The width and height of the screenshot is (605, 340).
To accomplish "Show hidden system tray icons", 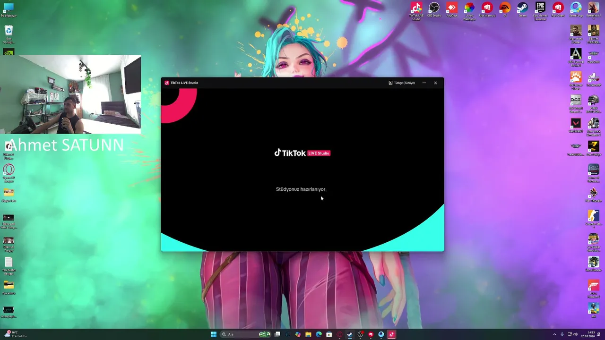I will pos(555,334).
